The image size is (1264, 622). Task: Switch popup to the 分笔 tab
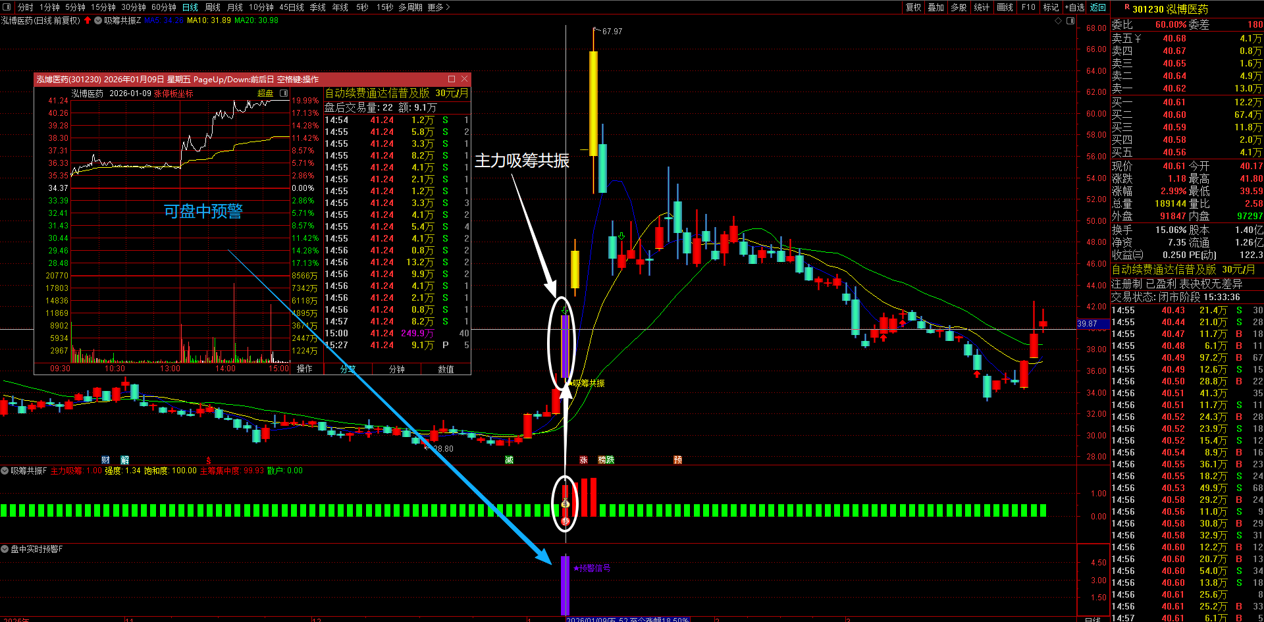pos(348,369)
